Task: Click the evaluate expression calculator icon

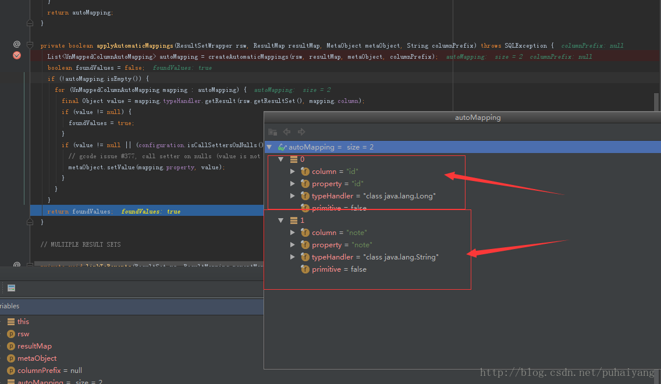Action: coord(11,288)
